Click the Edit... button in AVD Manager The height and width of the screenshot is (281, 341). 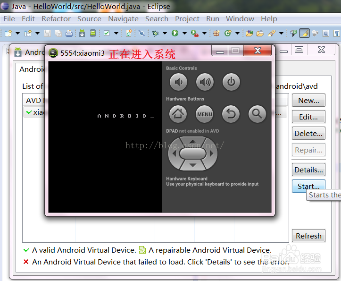coord(308,117)
